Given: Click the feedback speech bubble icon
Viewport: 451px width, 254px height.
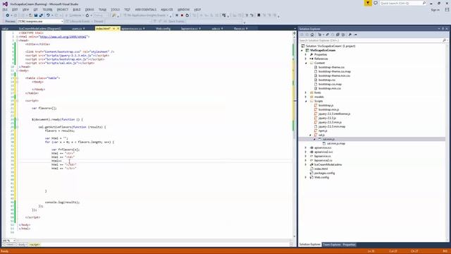Looking at the screenshot, I should click(x=376, y=3).
